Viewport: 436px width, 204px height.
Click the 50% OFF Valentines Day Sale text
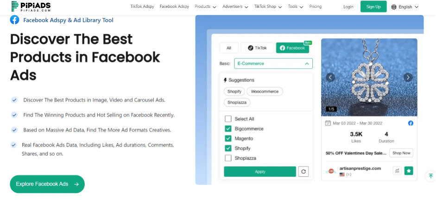pos(356,153)
